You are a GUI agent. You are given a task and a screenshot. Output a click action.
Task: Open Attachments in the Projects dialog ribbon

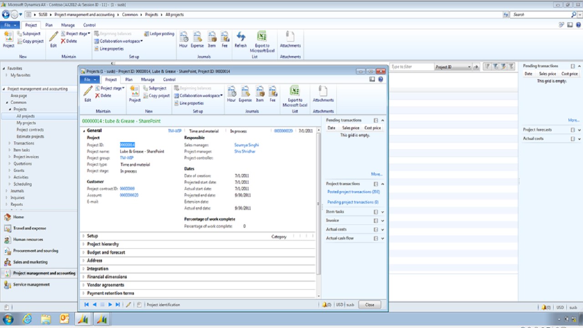pyautogui.click(x=323, y=93)
